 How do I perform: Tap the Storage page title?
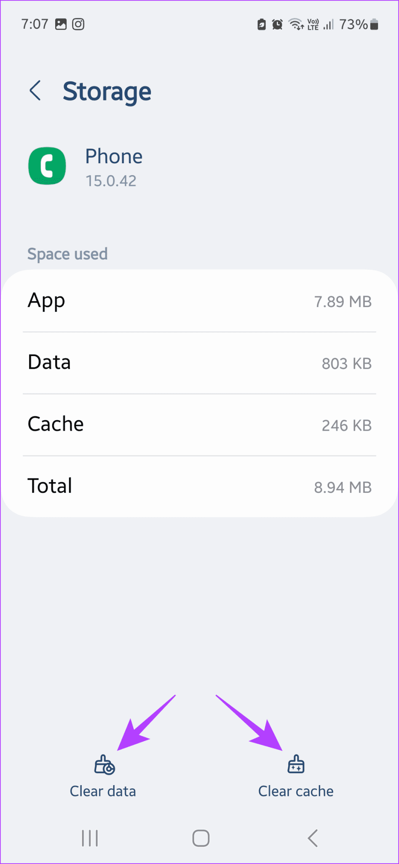[107, 92]
